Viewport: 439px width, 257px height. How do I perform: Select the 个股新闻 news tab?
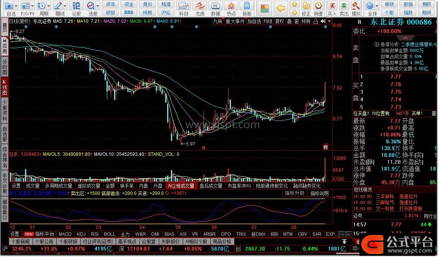click(x=20, y=241)
